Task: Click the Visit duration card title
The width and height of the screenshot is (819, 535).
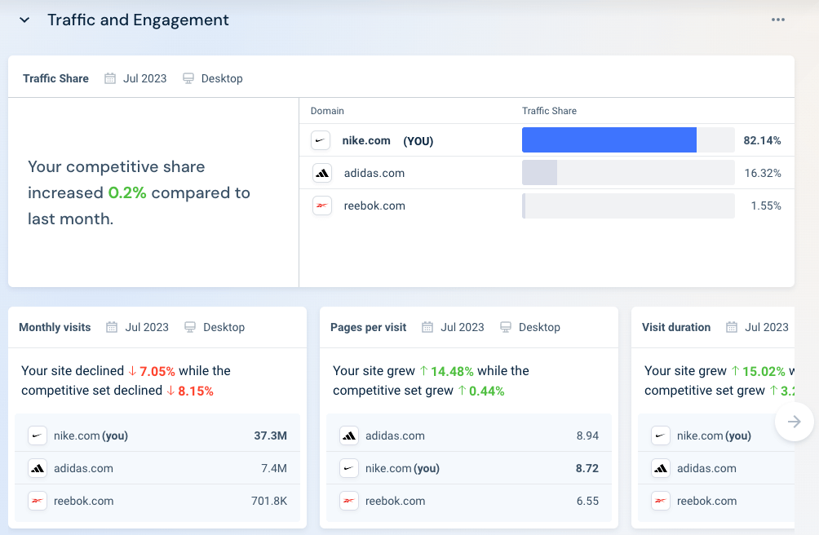Action: [676, 327]
